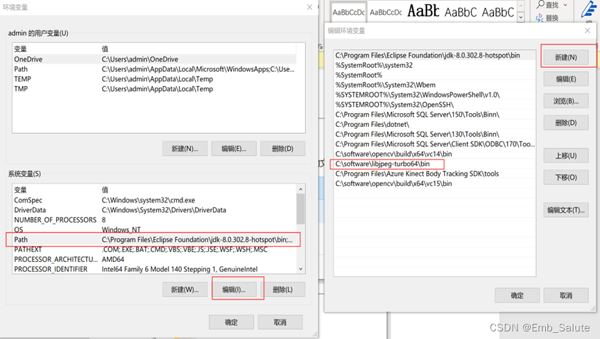Screen dimensions: 600x339
Task: Select SQL Server\150\Tools\Binn\ path entry
Action: click(435, 115)
